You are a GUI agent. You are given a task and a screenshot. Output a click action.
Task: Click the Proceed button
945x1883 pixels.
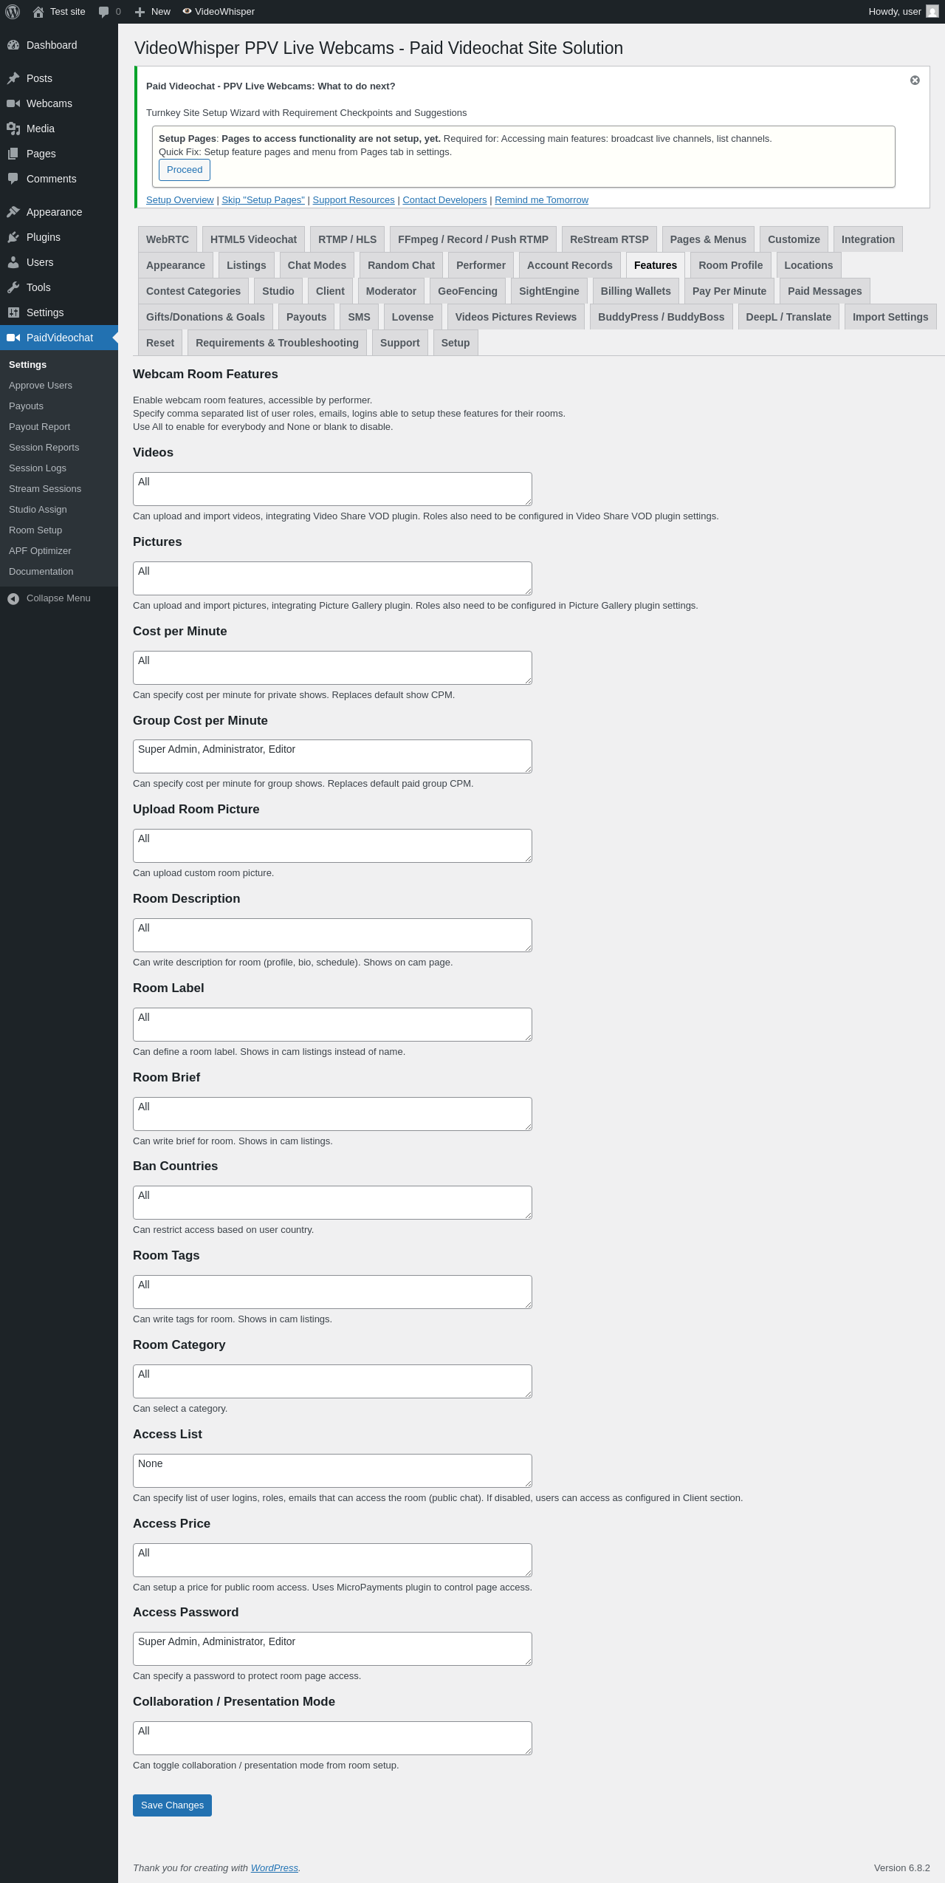185,170
